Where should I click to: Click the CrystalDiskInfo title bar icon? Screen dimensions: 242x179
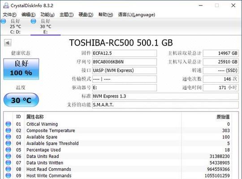pos(6,5)
